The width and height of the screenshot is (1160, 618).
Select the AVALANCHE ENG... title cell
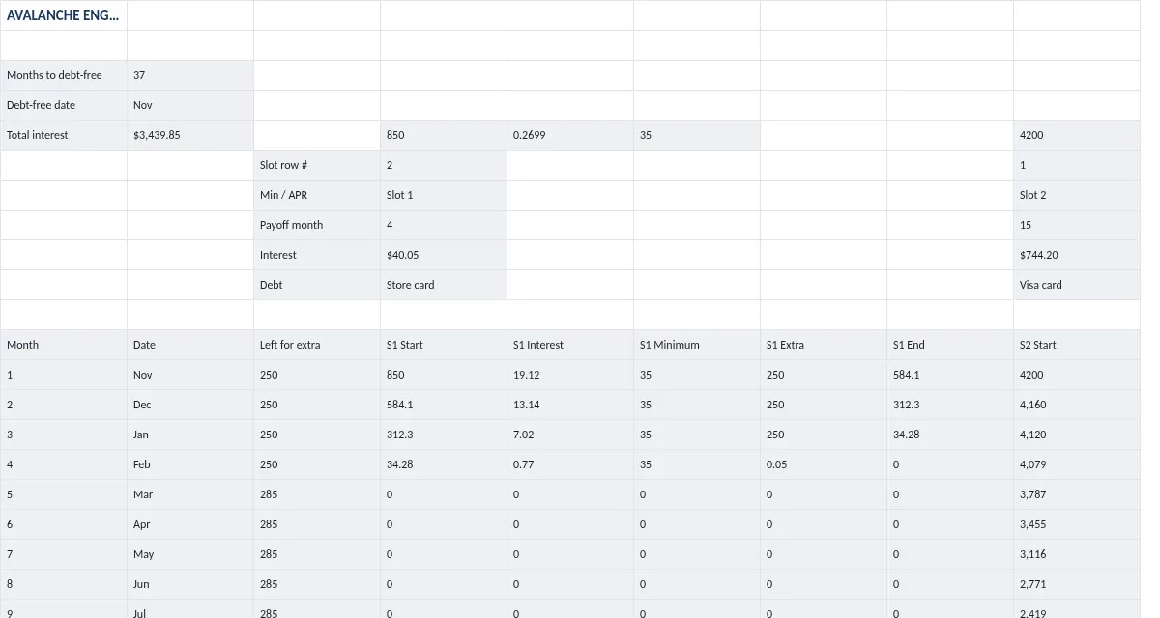coord(64,15)
